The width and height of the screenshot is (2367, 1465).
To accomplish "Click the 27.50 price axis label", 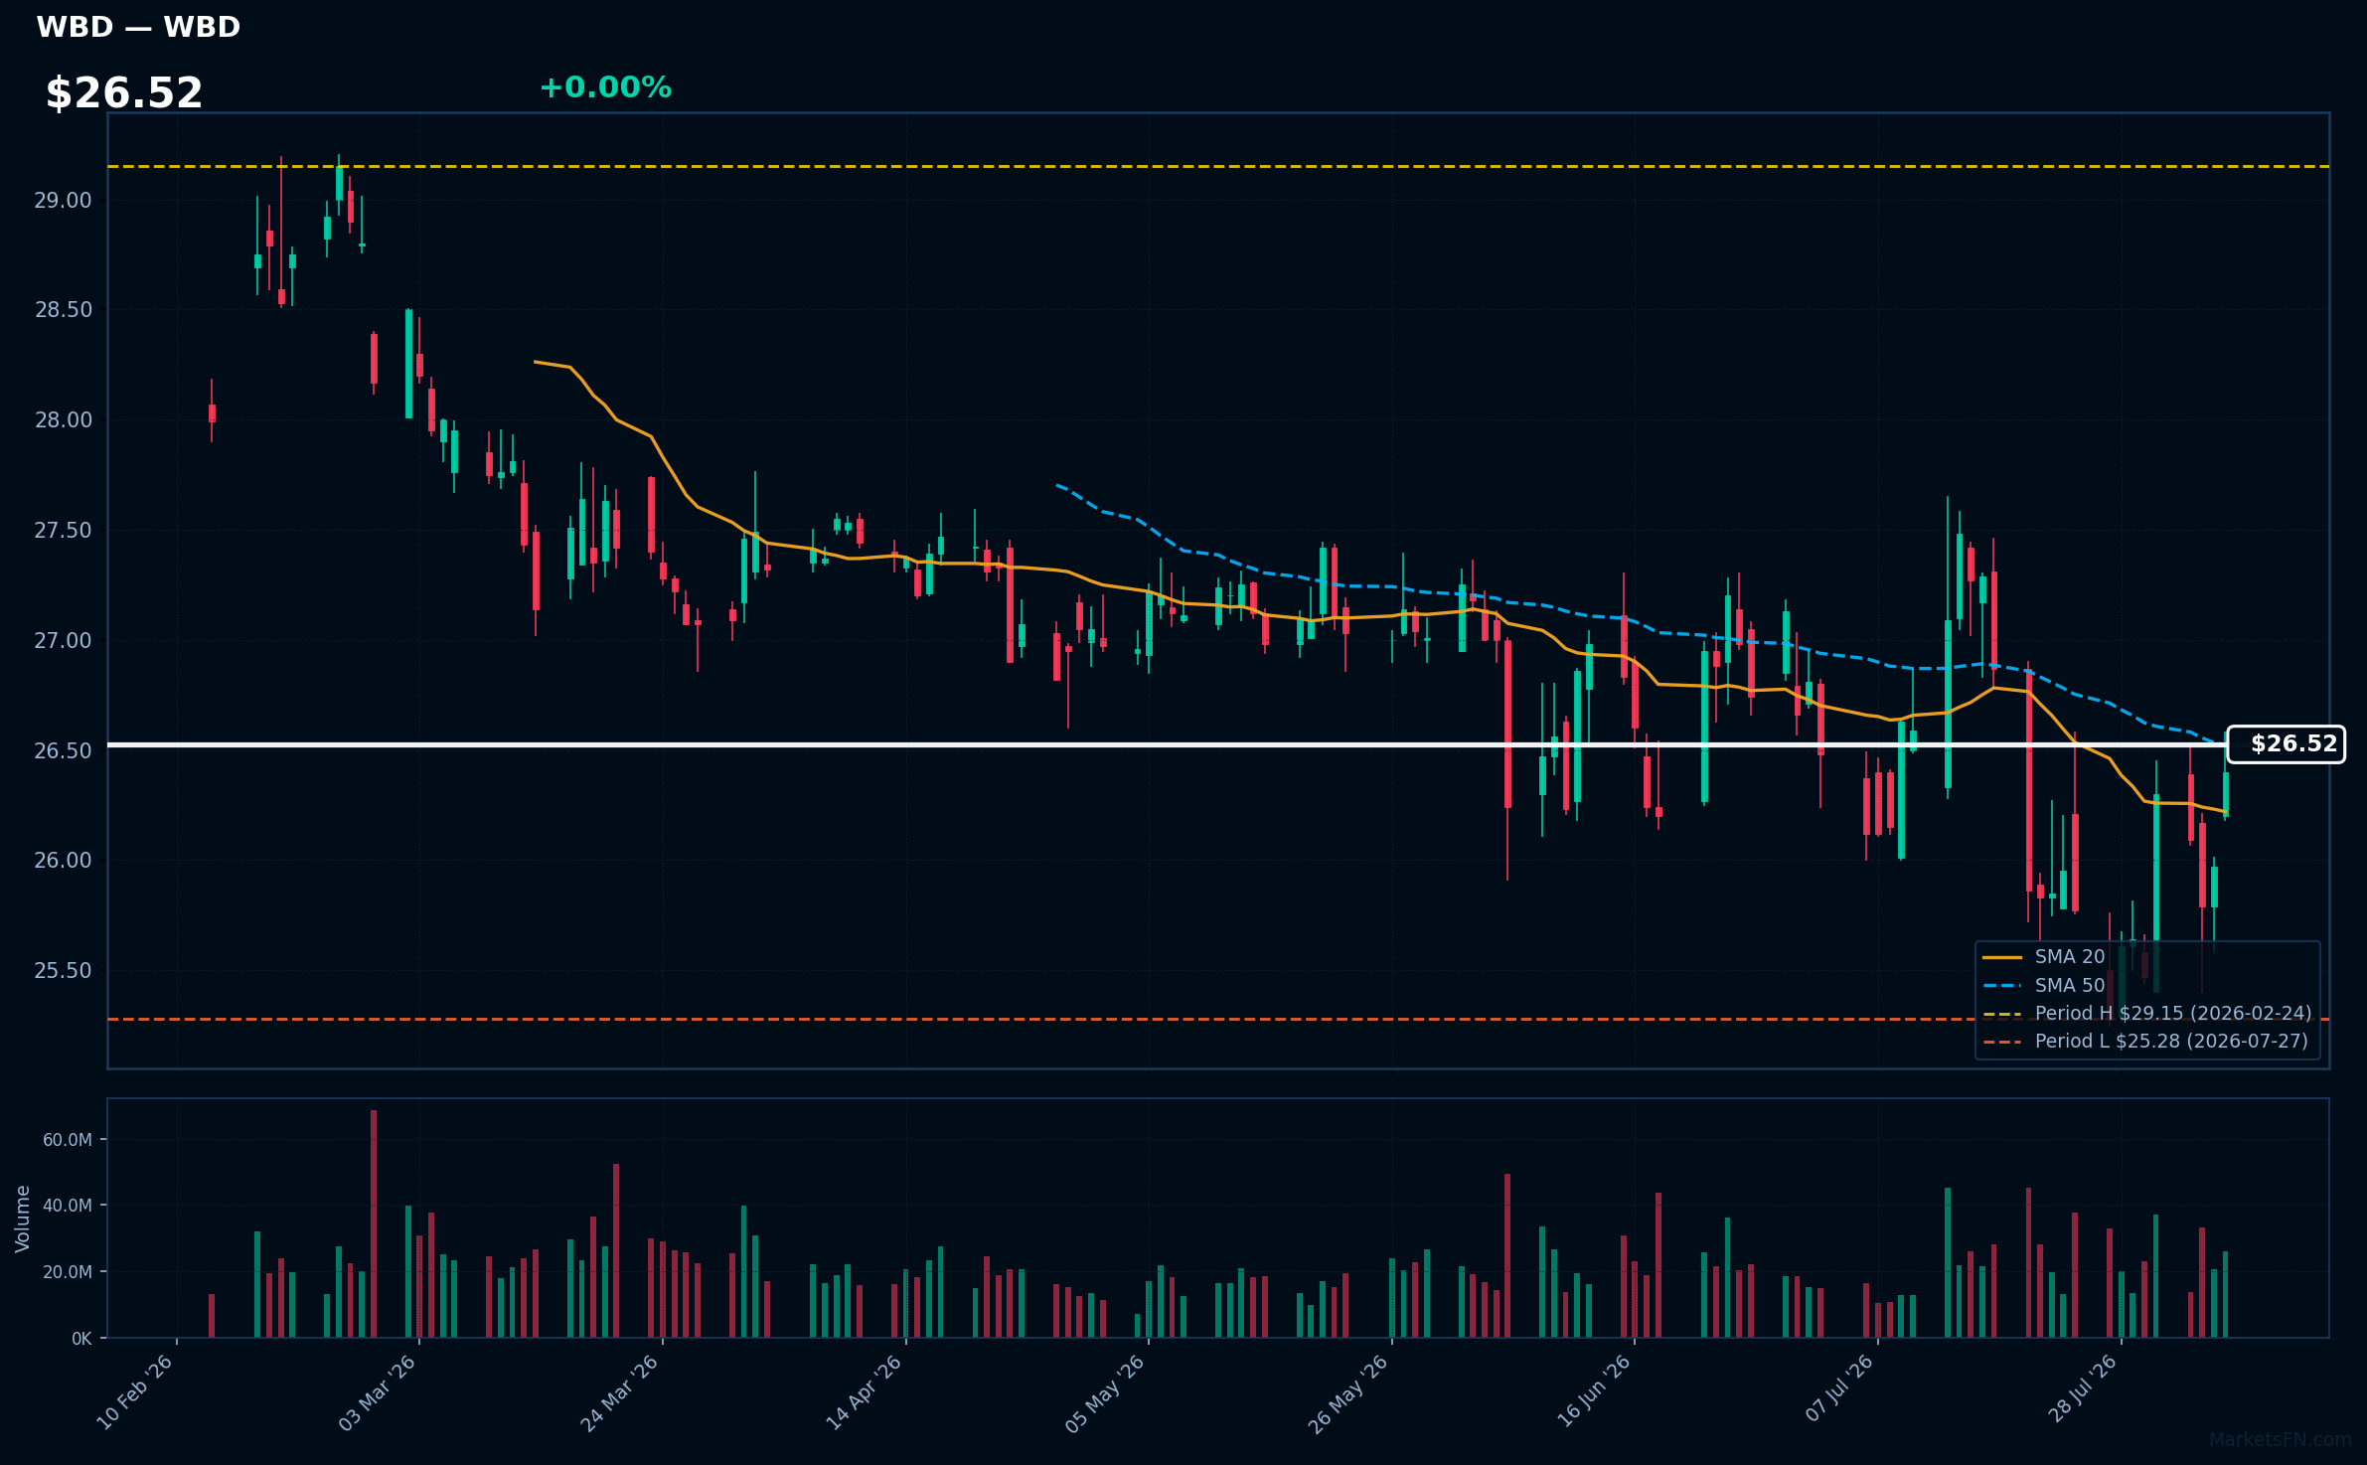I will (63, 531).
